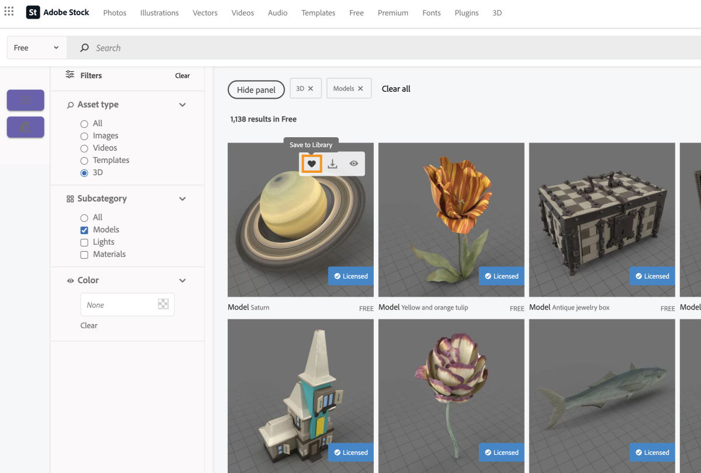
Task: Go to the Templates navigation tab
Action: (x=318, y=12)
